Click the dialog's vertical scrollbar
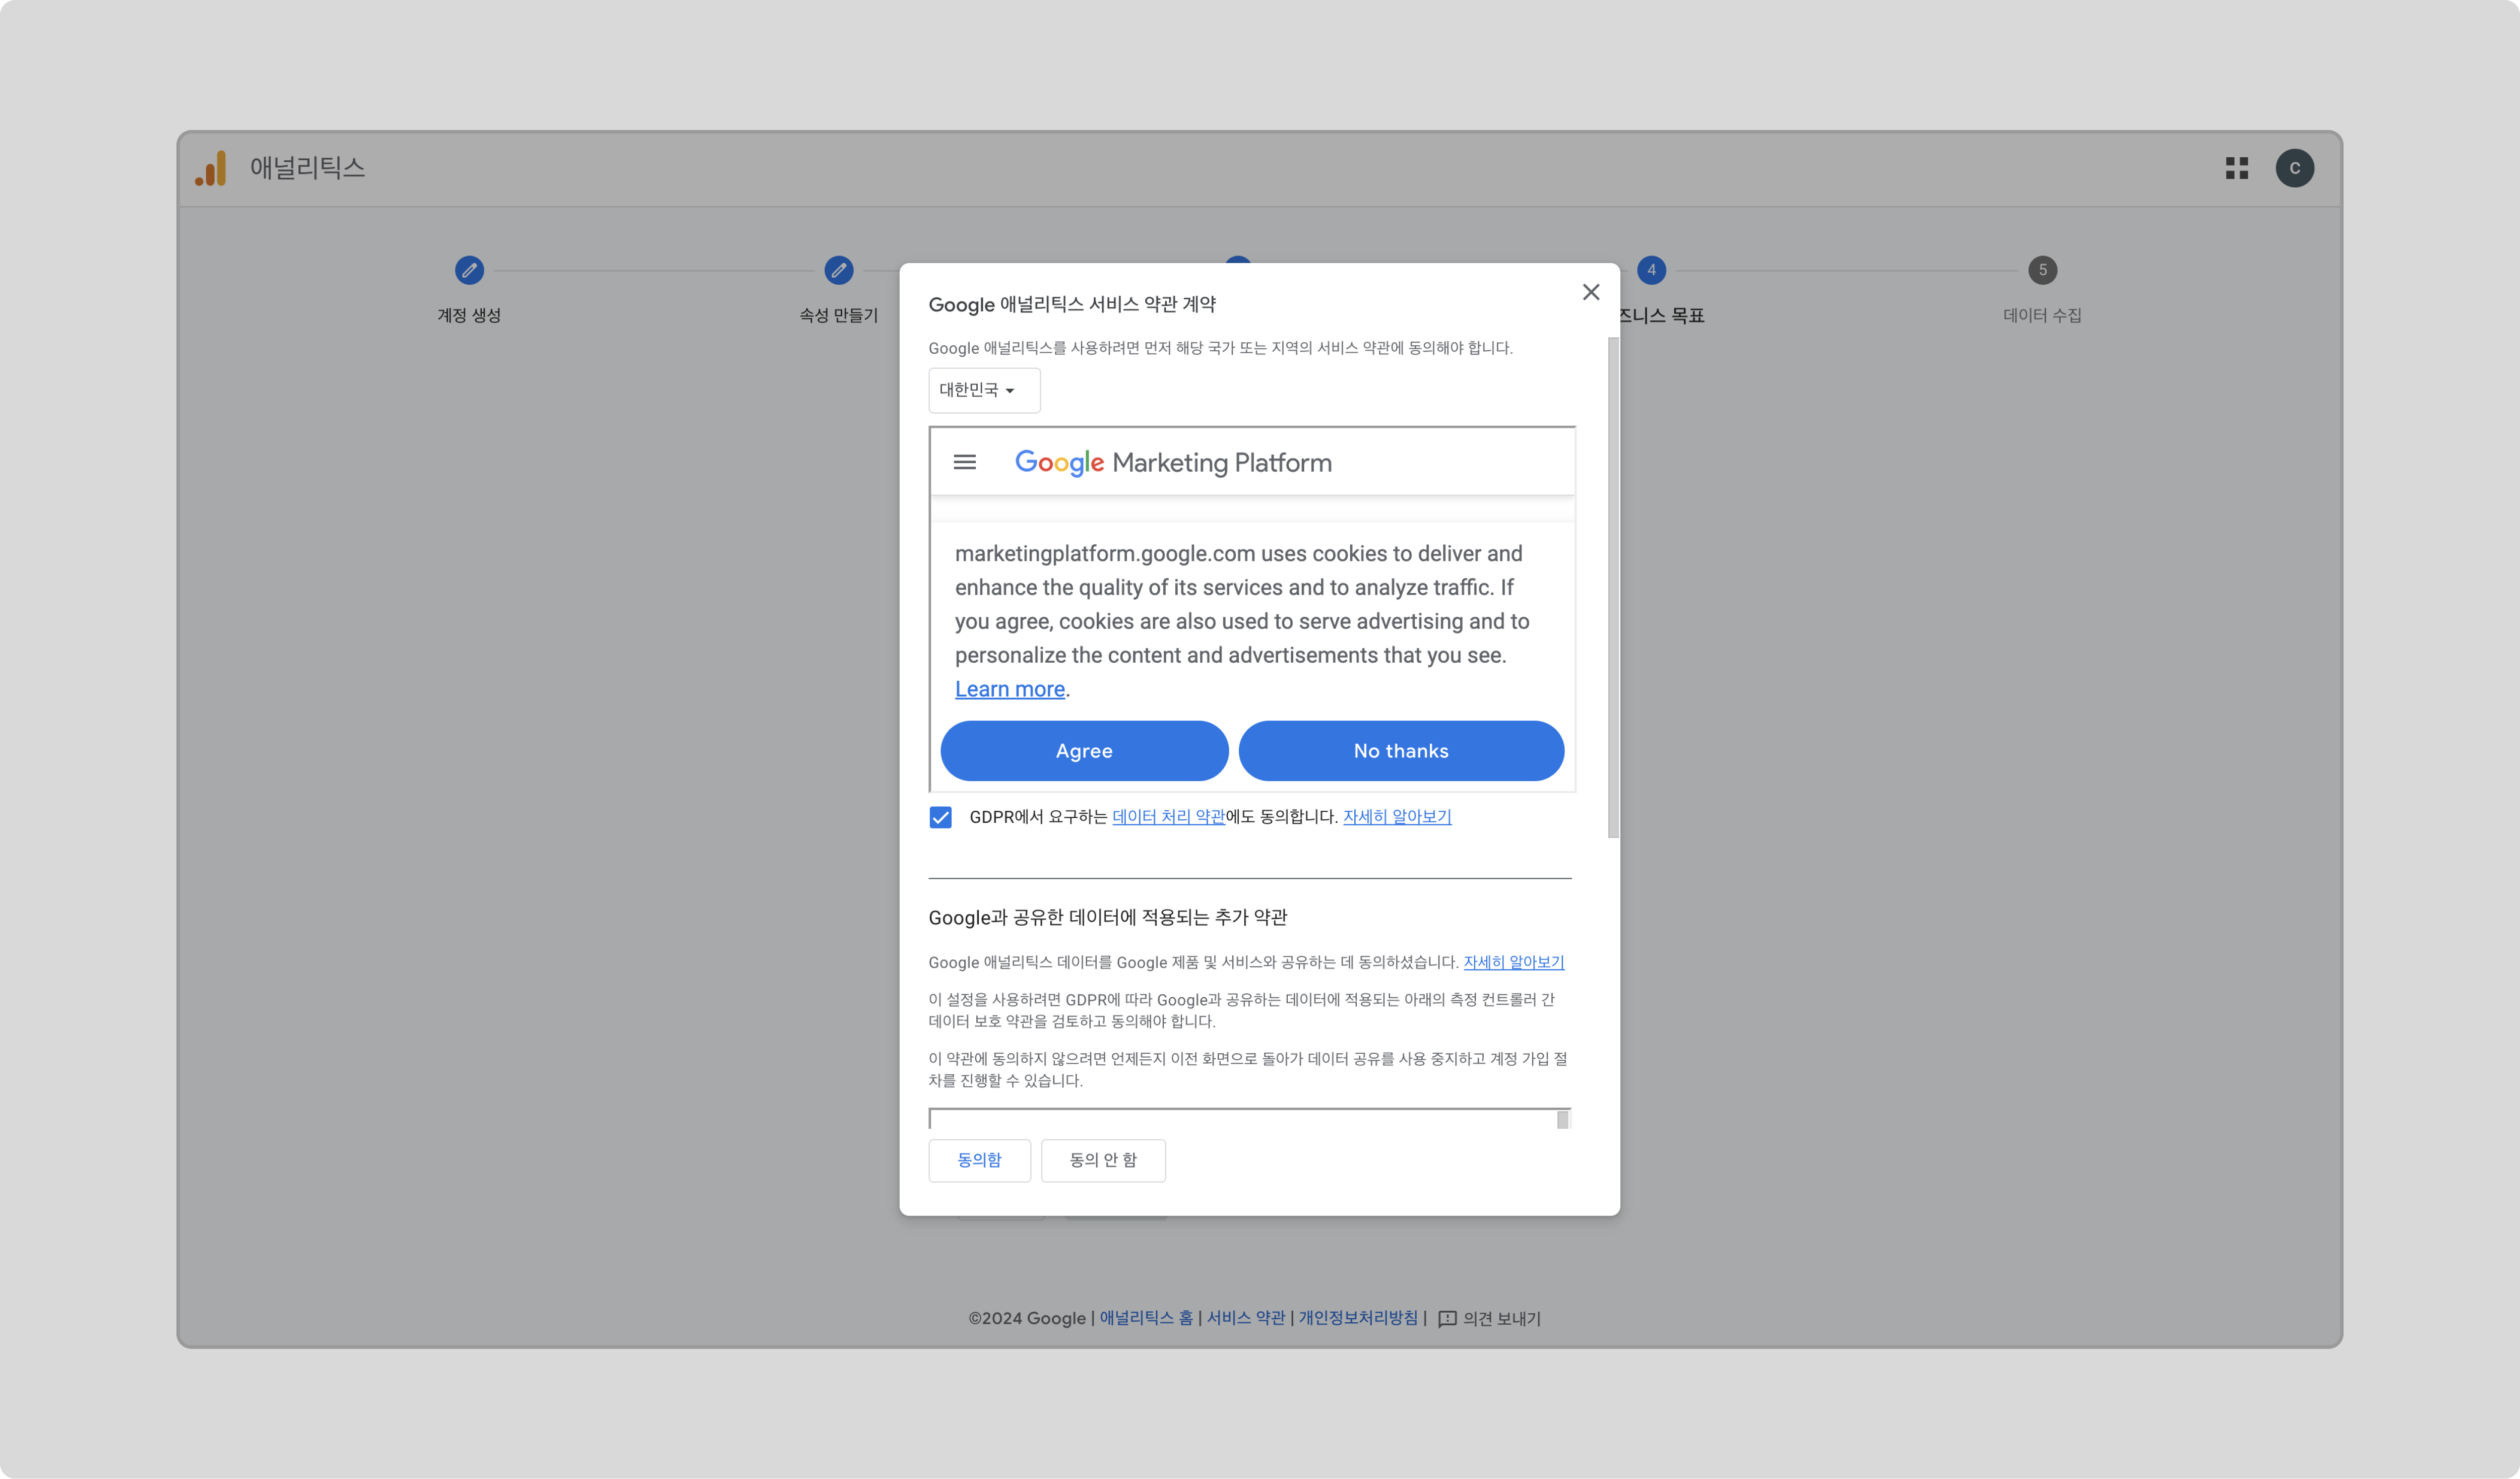Image resolution: width=2520 pixels, height=1479 pixels. pos(1612,587)
